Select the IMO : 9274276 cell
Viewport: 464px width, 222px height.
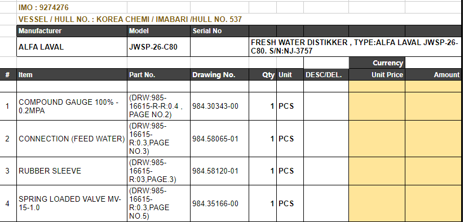(x=72, y=7)
